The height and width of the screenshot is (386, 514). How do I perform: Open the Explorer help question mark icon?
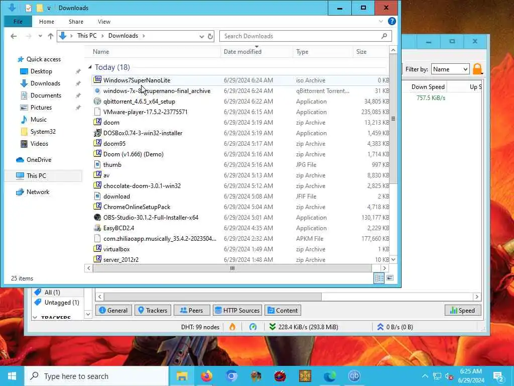[x=392, y=21]
